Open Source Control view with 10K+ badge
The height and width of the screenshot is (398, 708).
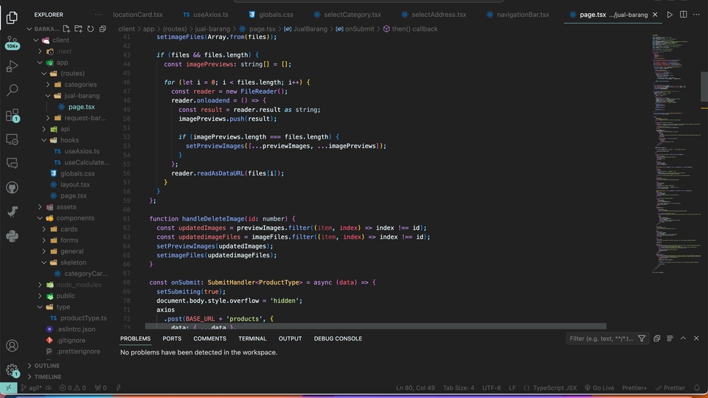(13, 43)
